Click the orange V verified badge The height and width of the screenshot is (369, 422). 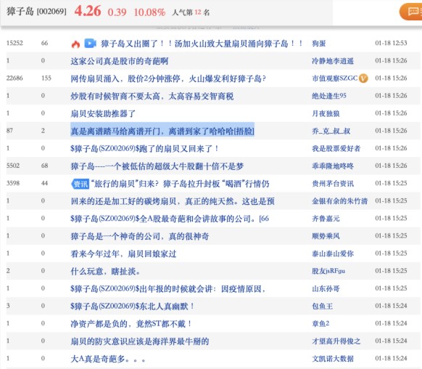tap(363, 78)
